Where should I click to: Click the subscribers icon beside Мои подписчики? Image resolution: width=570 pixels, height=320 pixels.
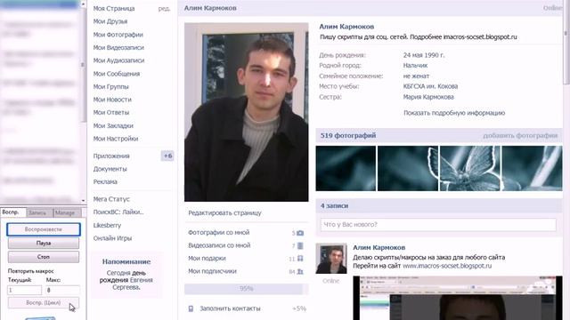pos(300,271)
